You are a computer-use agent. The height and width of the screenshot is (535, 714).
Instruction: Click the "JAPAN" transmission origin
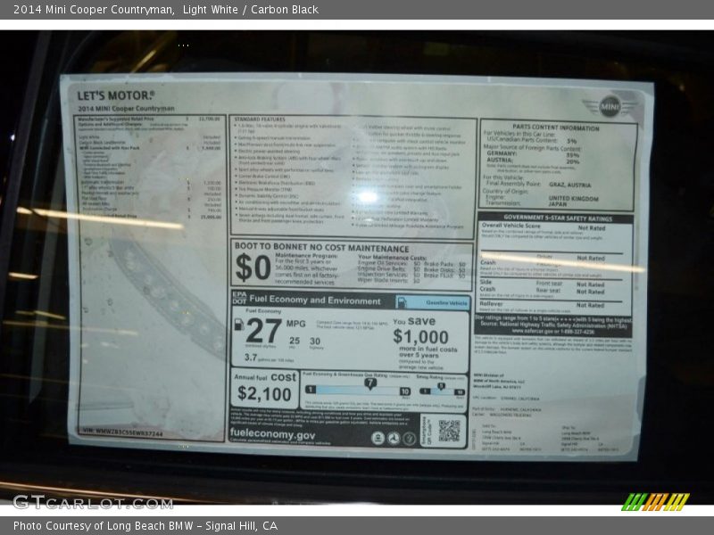click(x=557, y=204)
